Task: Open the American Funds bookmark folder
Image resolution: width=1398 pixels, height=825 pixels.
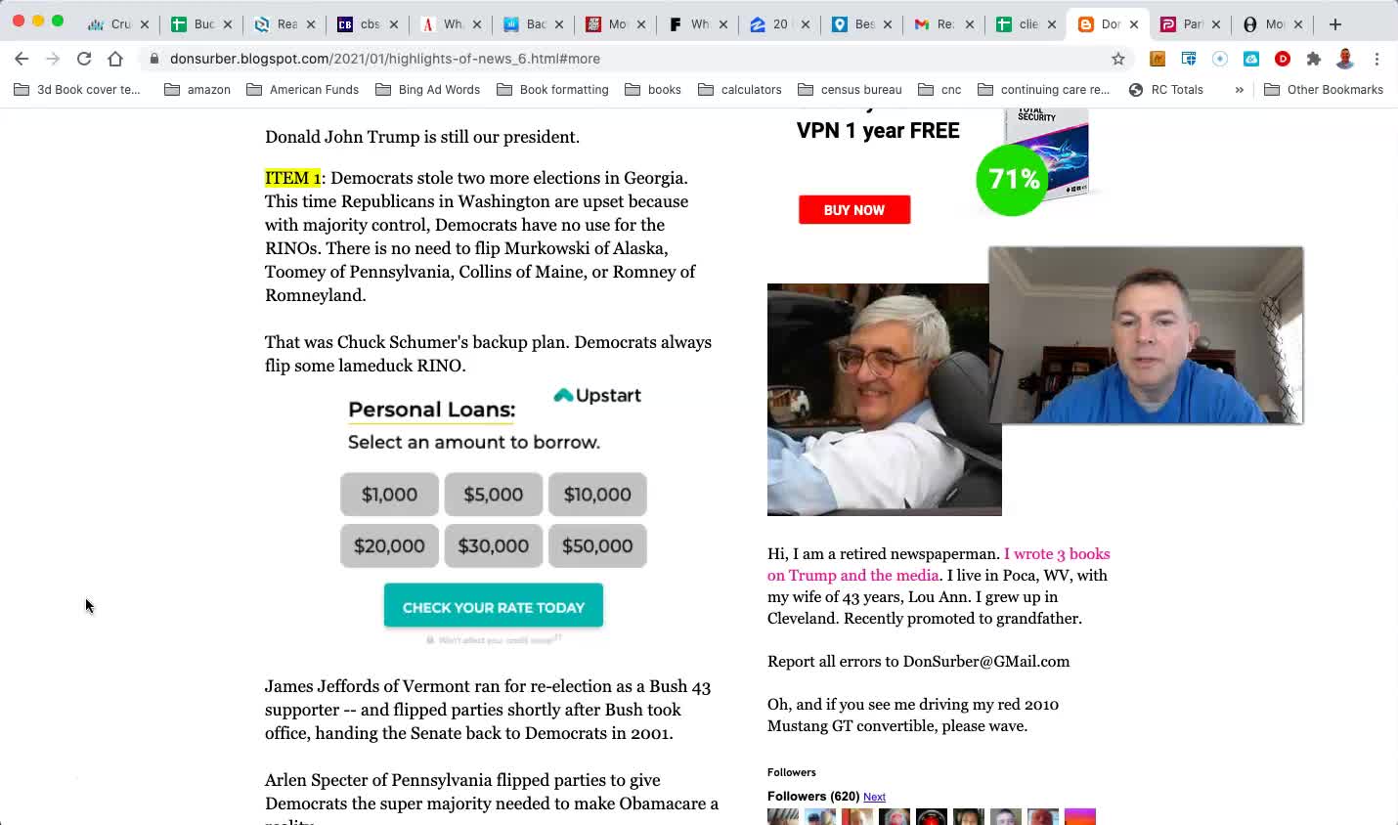Action: click(x=303, y=89)
